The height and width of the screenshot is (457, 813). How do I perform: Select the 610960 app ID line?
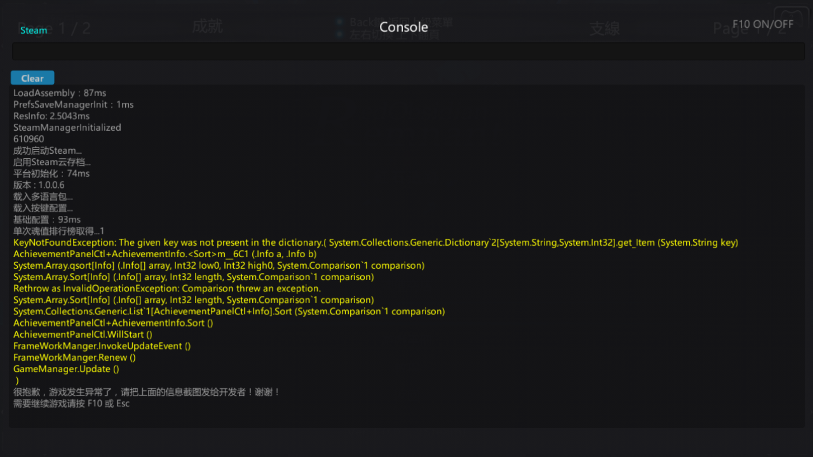[x=28, y=139]
